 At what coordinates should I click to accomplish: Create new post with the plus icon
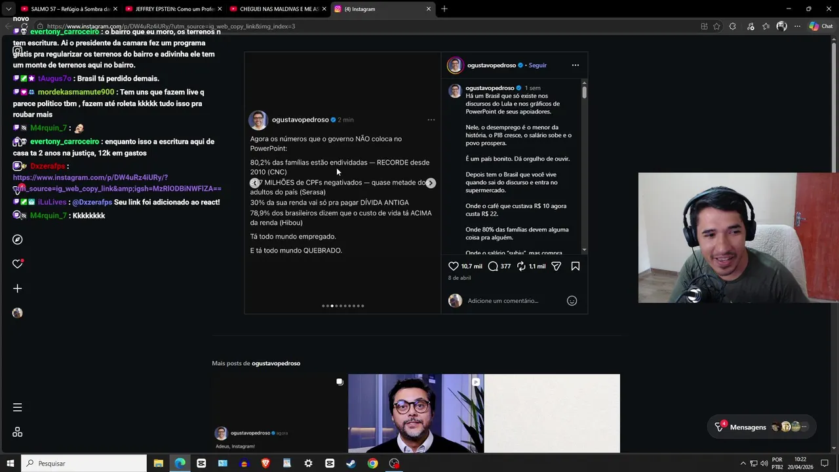tap(18, 288)
